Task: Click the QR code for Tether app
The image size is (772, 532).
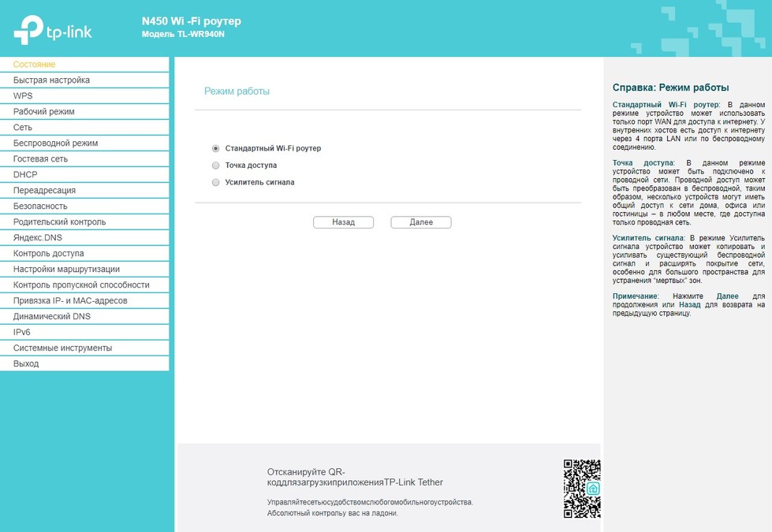Action: [582, 489]
